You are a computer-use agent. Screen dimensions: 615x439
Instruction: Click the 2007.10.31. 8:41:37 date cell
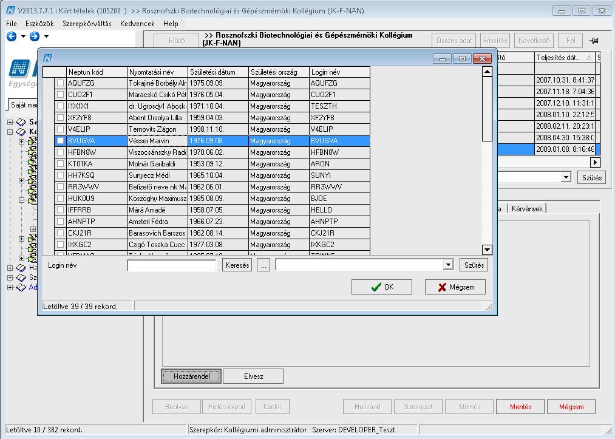pos(565,80)
